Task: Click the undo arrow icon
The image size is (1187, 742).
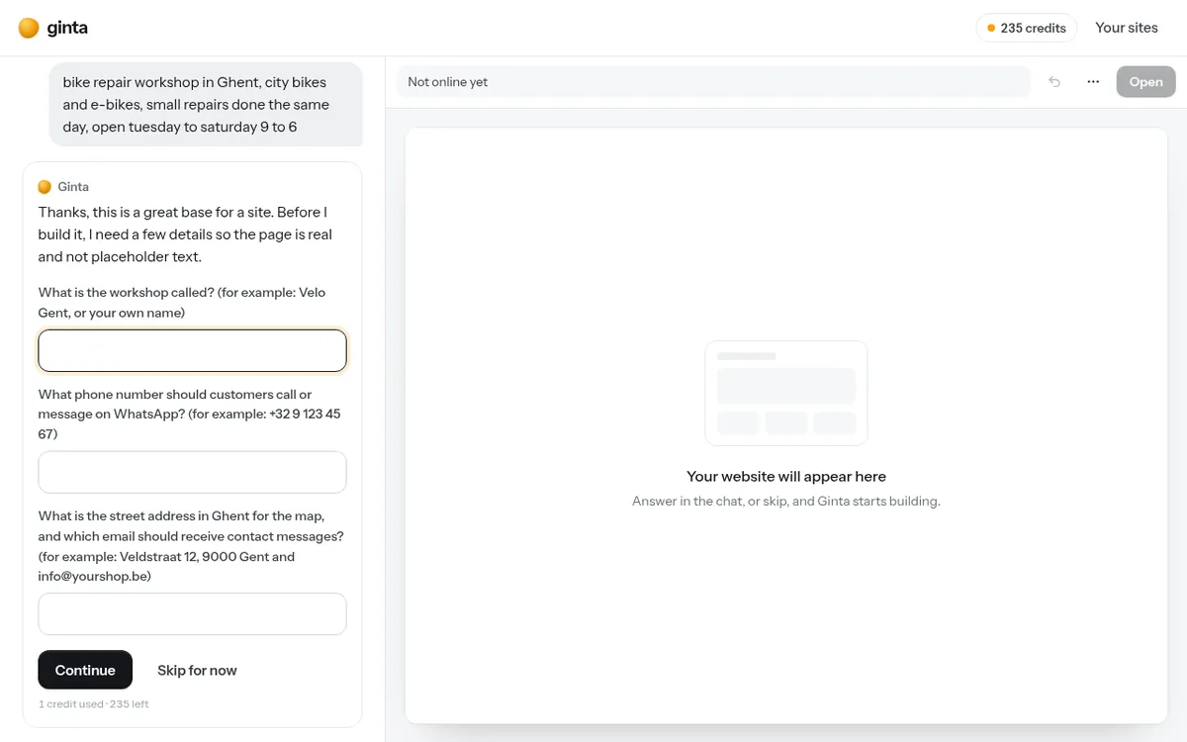Action: click(1054, 82)
